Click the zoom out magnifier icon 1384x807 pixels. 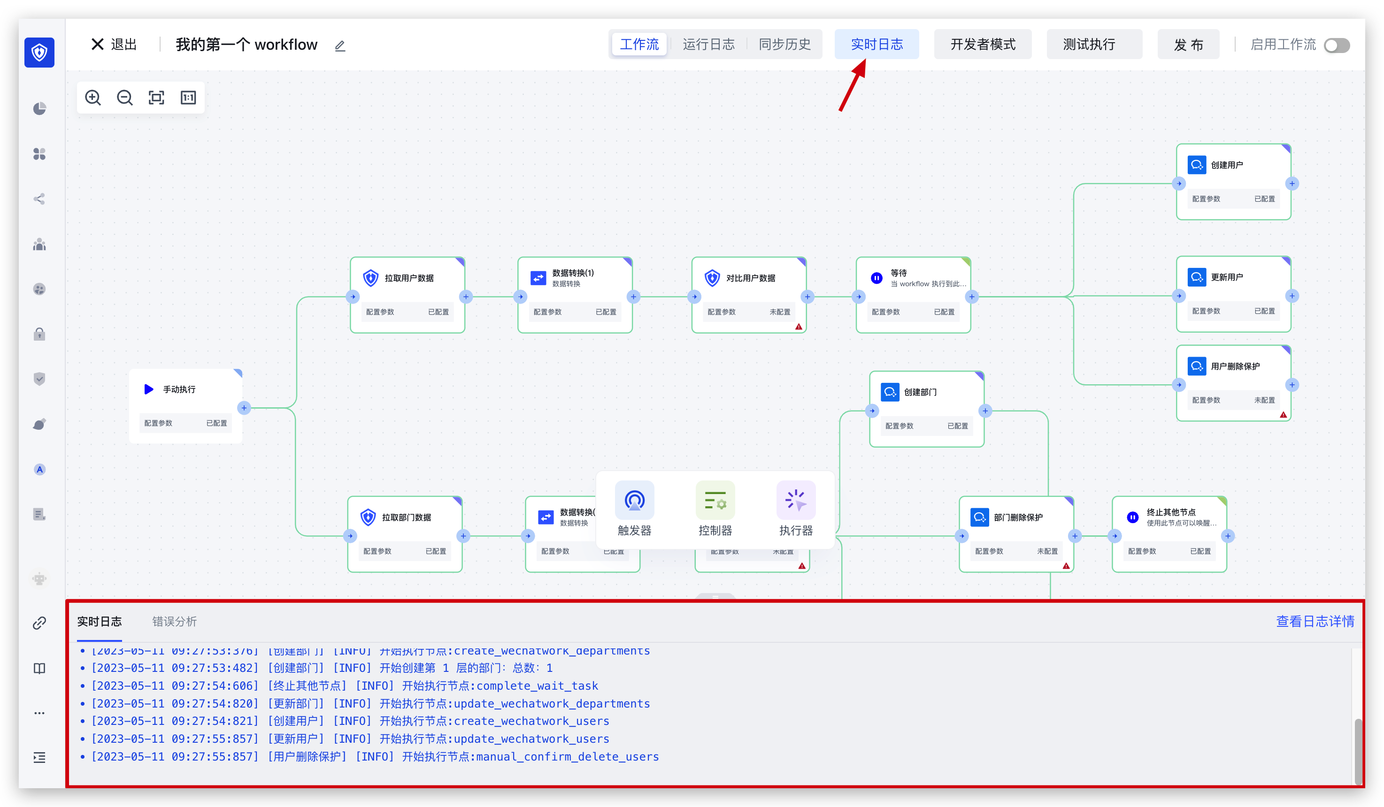pos(125,98)
